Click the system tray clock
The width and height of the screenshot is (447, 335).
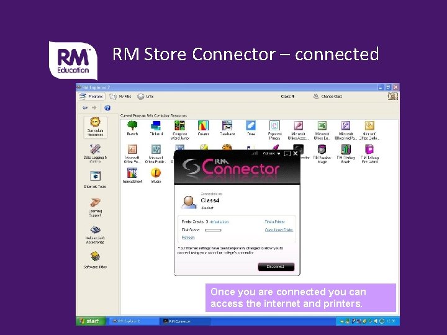[392, 321]
